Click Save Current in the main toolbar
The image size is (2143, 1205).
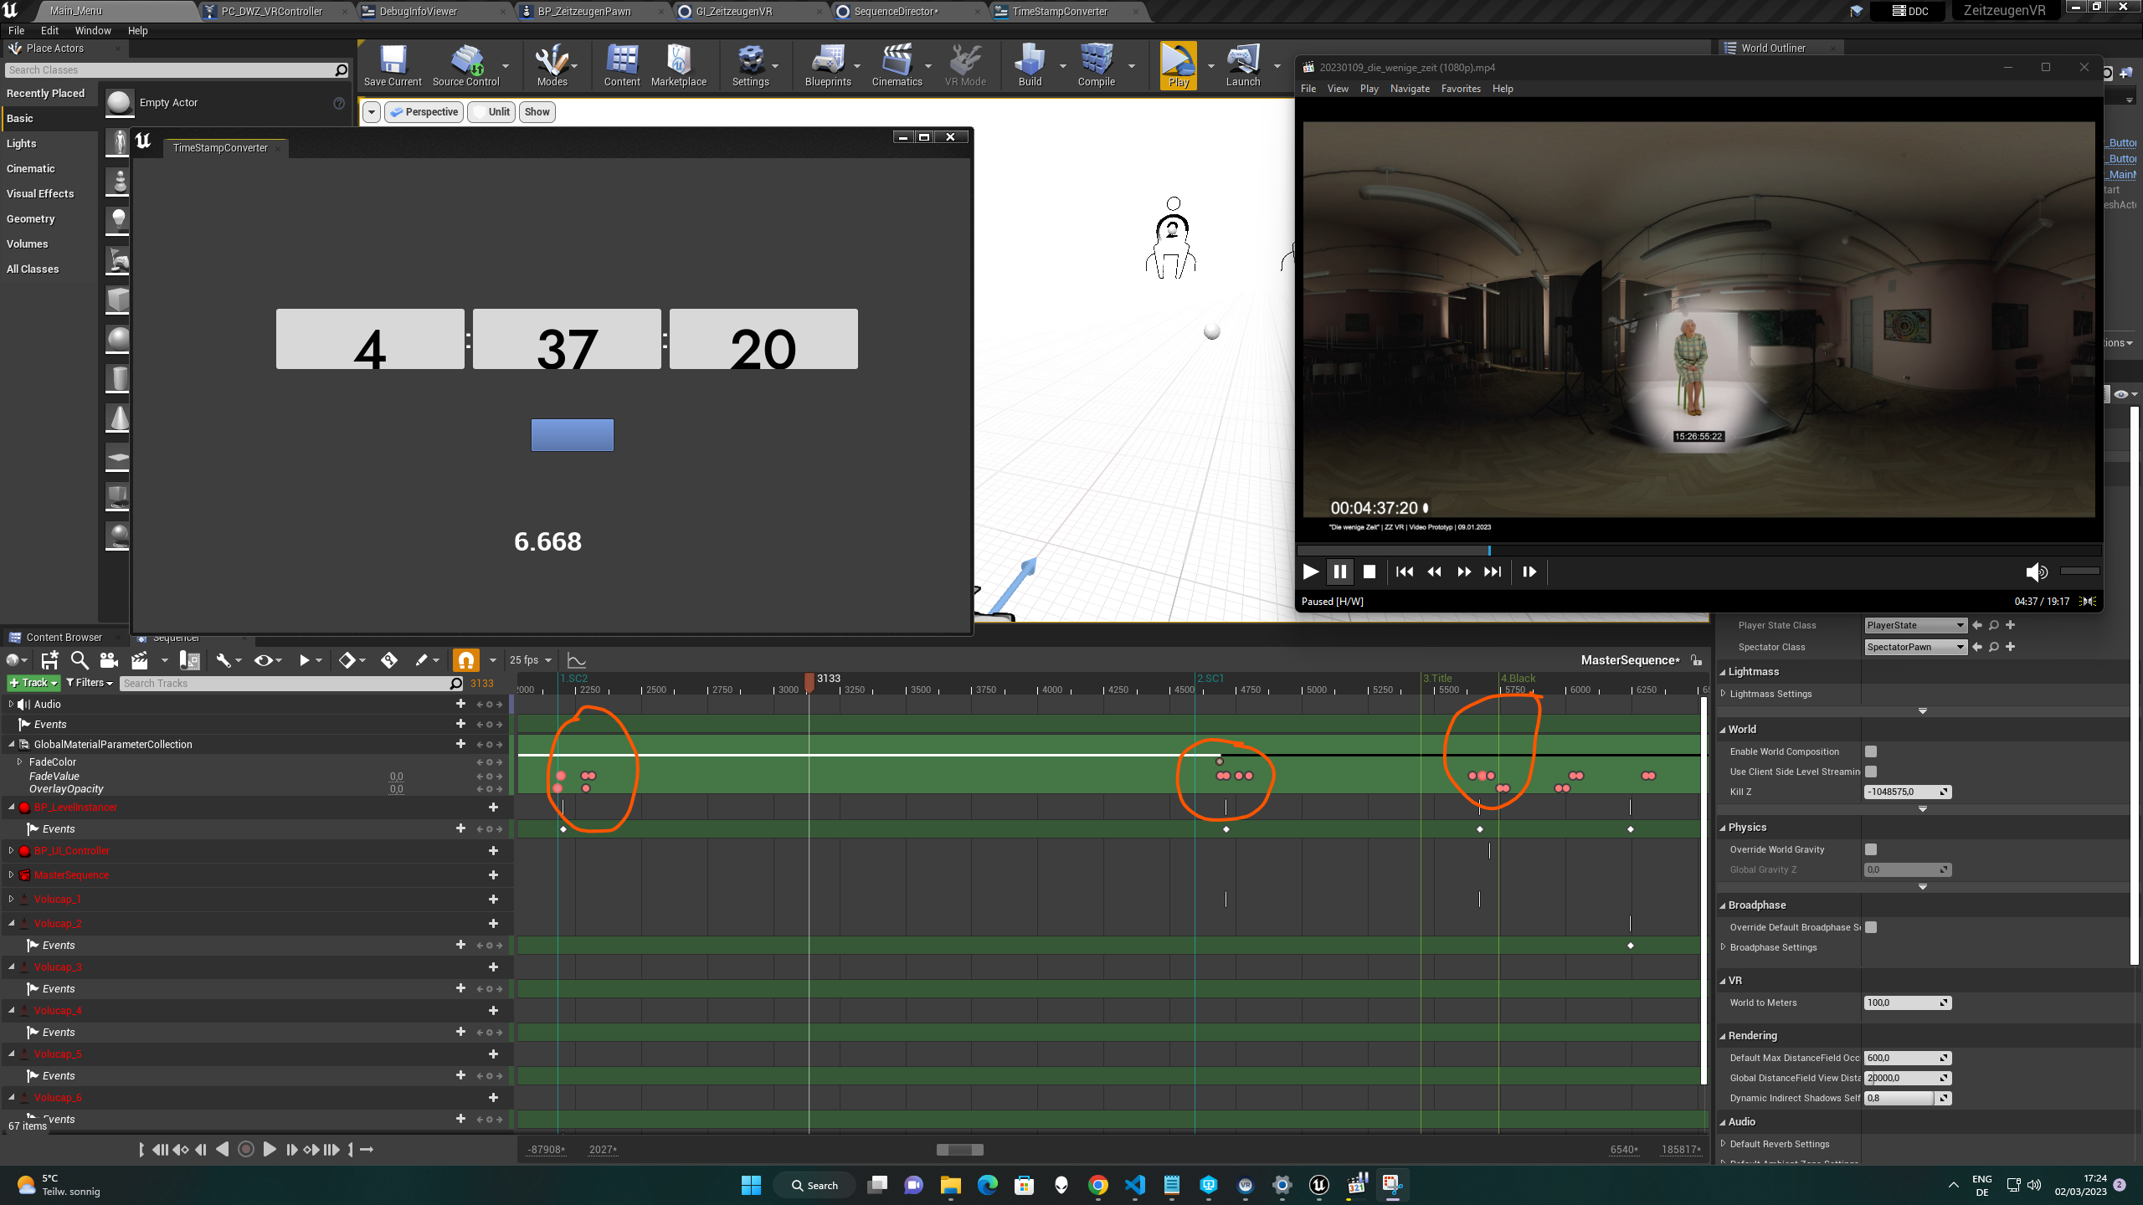coord(393,65)
